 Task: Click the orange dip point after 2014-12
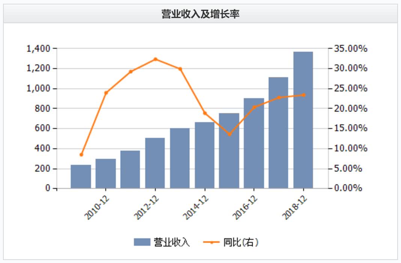click(229, 134)
